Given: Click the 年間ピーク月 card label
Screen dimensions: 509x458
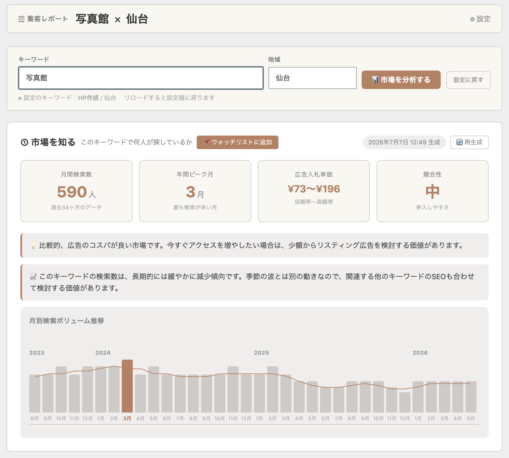Looking at the screenshot, I should [x=195, y=174].
